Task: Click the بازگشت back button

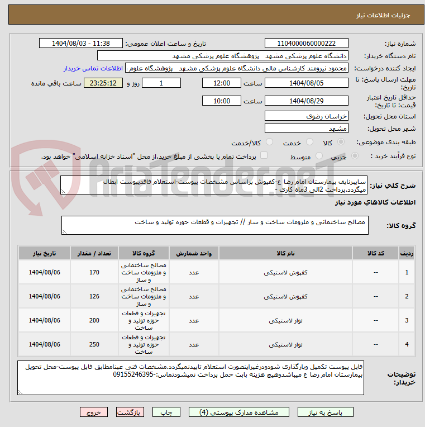Action: click(x=130, y=412)
